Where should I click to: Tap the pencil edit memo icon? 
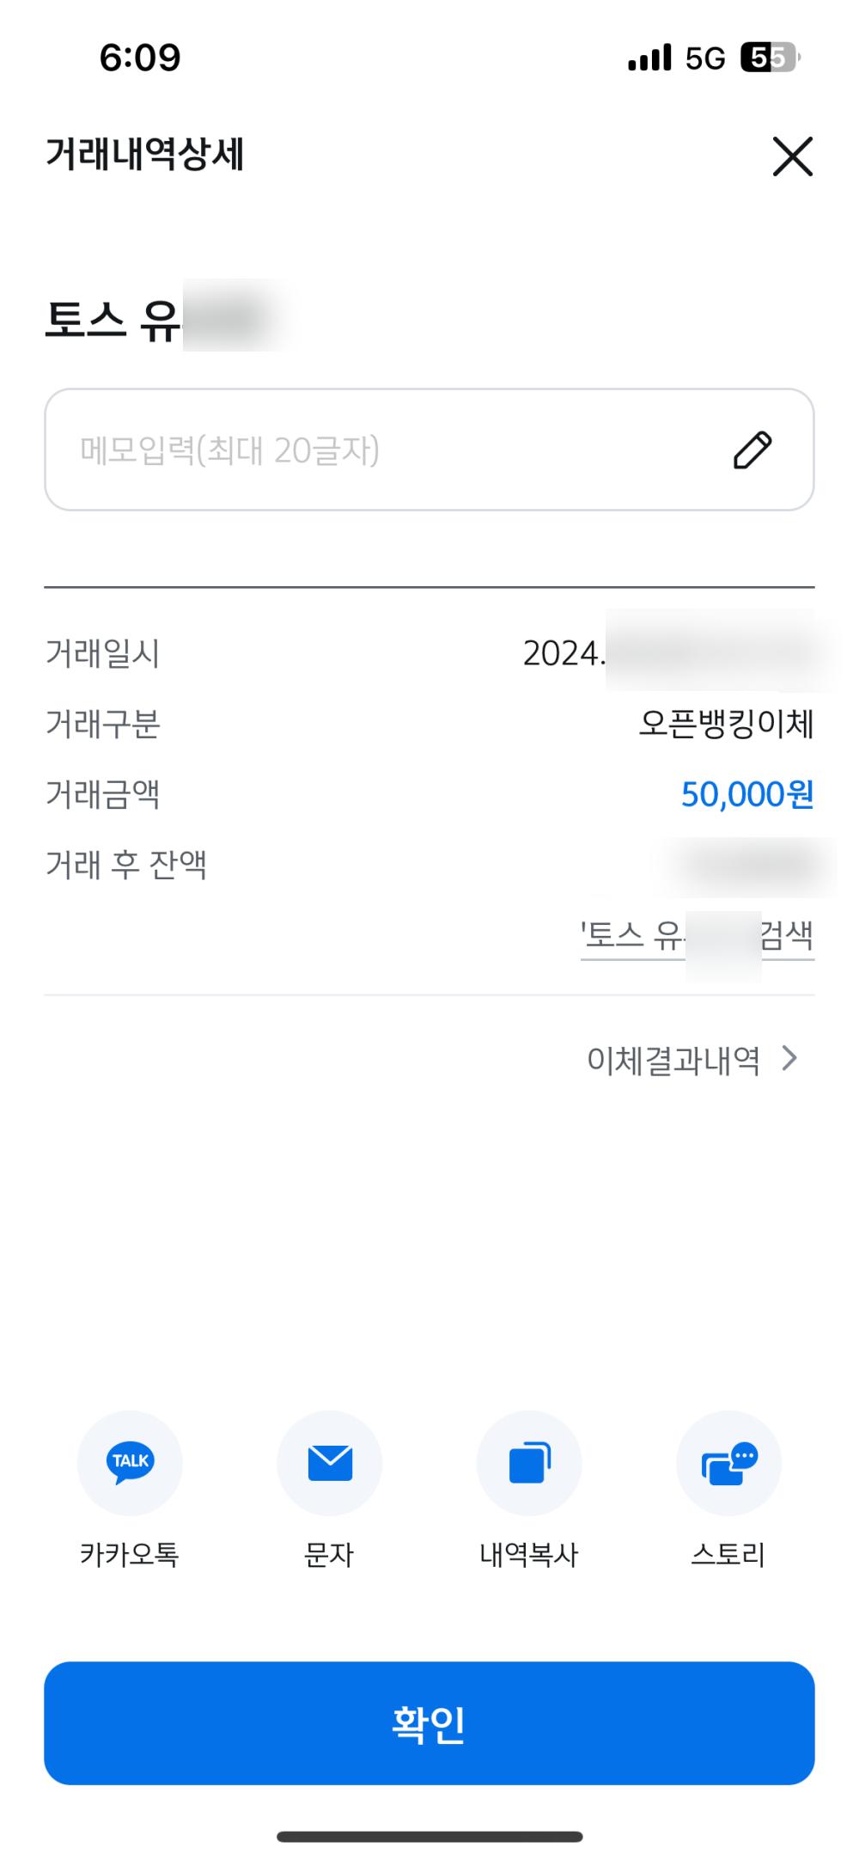tap(752, 450)
